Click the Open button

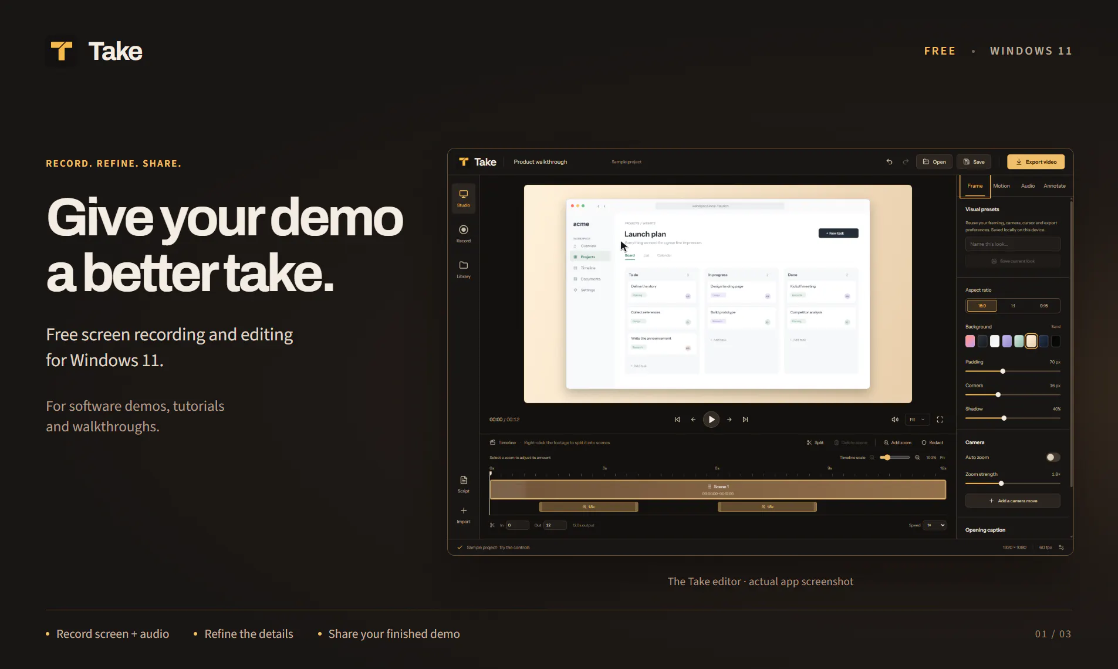click(x=934, y=162)
